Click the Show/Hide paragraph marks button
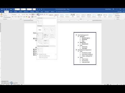Screen dimensions: 125x93 coord(47,14)
